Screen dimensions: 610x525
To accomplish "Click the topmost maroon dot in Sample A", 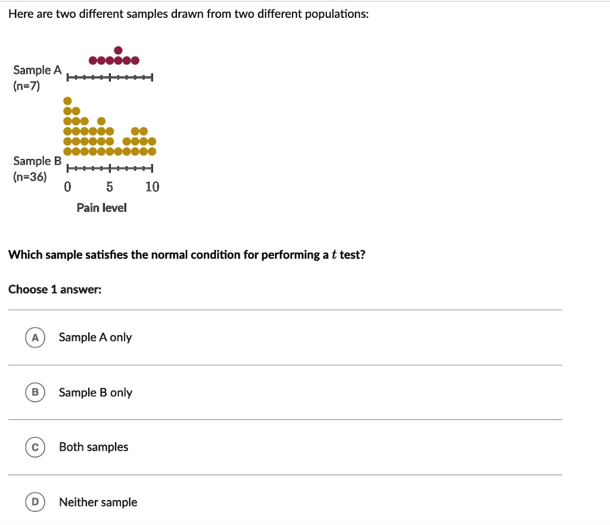I will pos(119,50).
